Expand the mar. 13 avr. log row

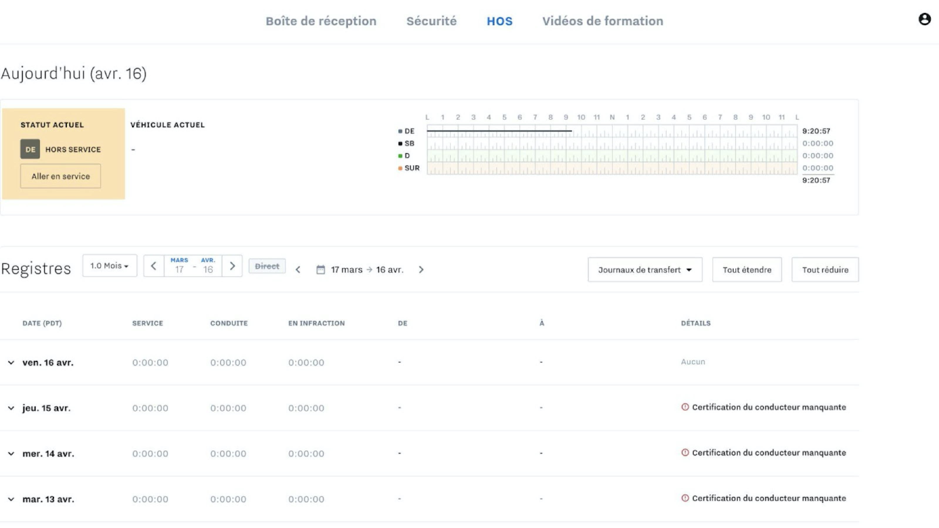coord(11,499)
